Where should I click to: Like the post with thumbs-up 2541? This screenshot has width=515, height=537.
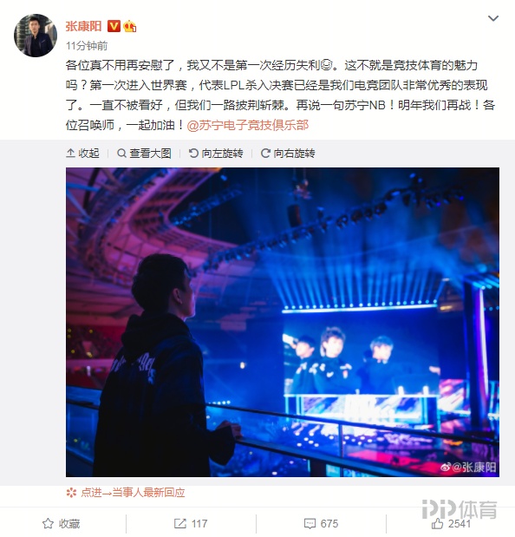pos(451,523)
